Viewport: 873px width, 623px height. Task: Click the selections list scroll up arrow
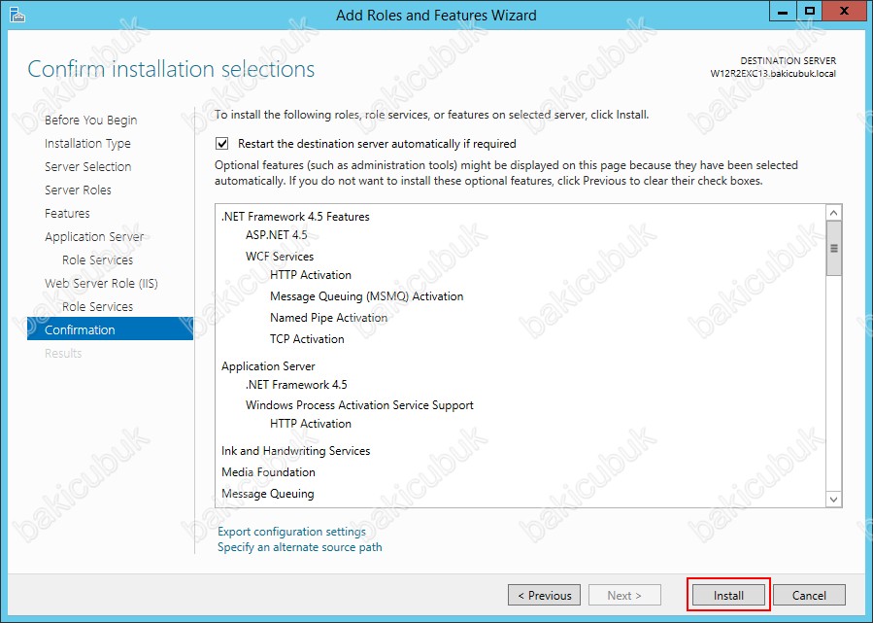click(833, 212)
